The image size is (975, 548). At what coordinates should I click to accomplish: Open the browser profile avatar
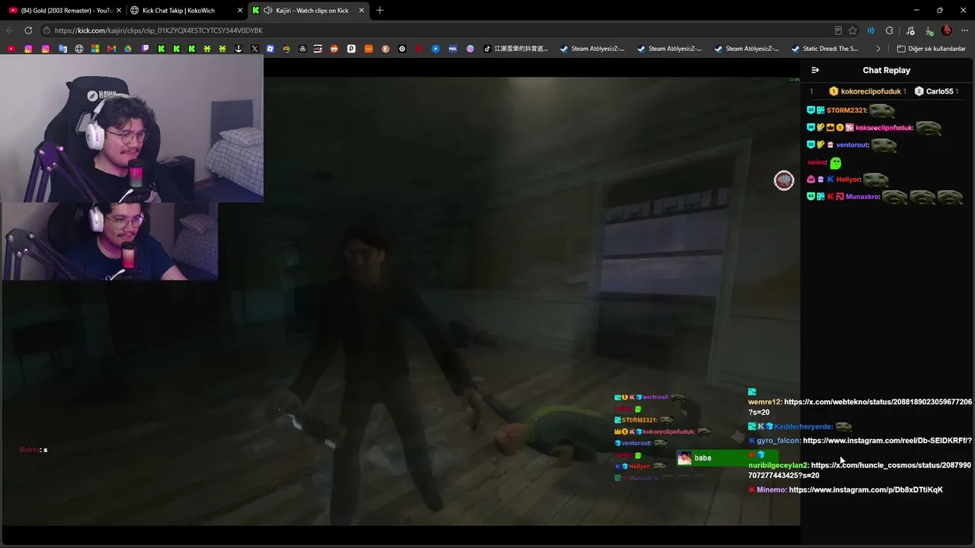[947, 30]
